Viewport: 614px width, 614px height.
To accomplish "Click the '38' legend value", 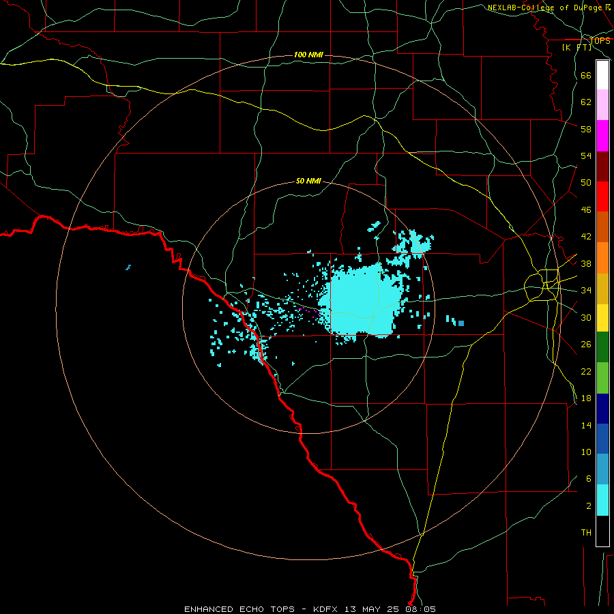I will 586,263.
